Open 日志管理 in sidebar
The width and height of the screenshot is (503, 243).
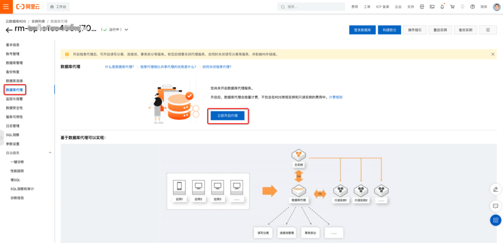click(x=13, y=126)
